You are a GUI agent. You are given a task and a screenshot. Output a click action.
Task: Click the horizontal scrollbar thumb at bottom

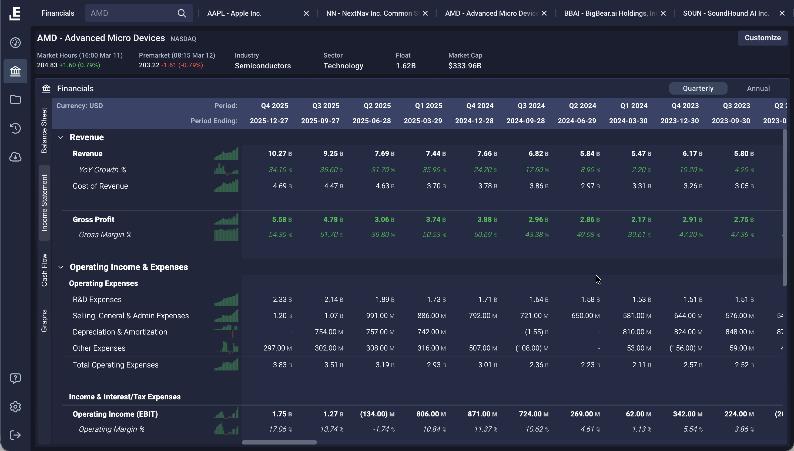[279, 442]
